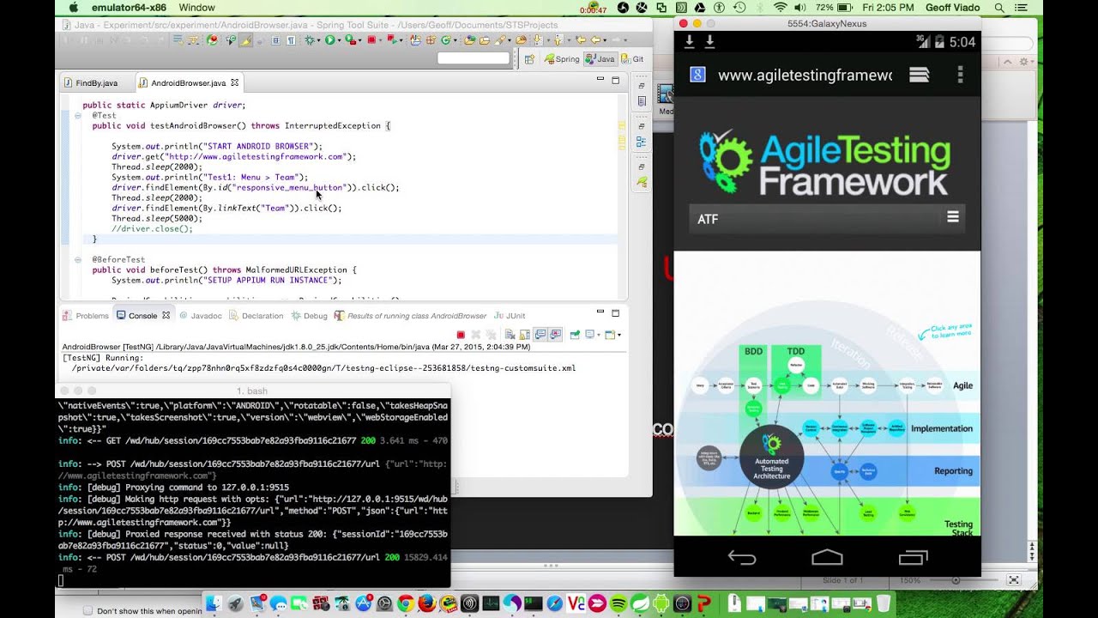Open the browser overflow menu in emulator
The image size is (1098, 618).
(x=960, y=75)
